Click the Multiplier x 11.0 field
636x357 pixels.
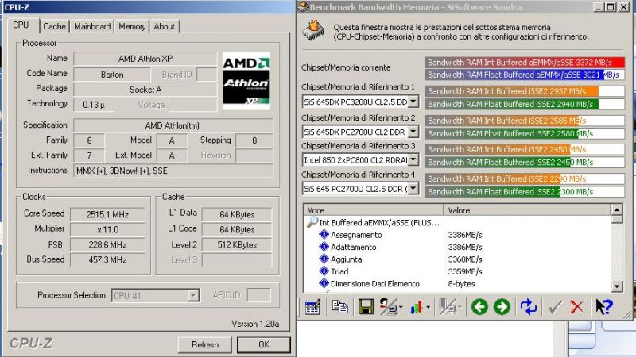pos(107,229)
